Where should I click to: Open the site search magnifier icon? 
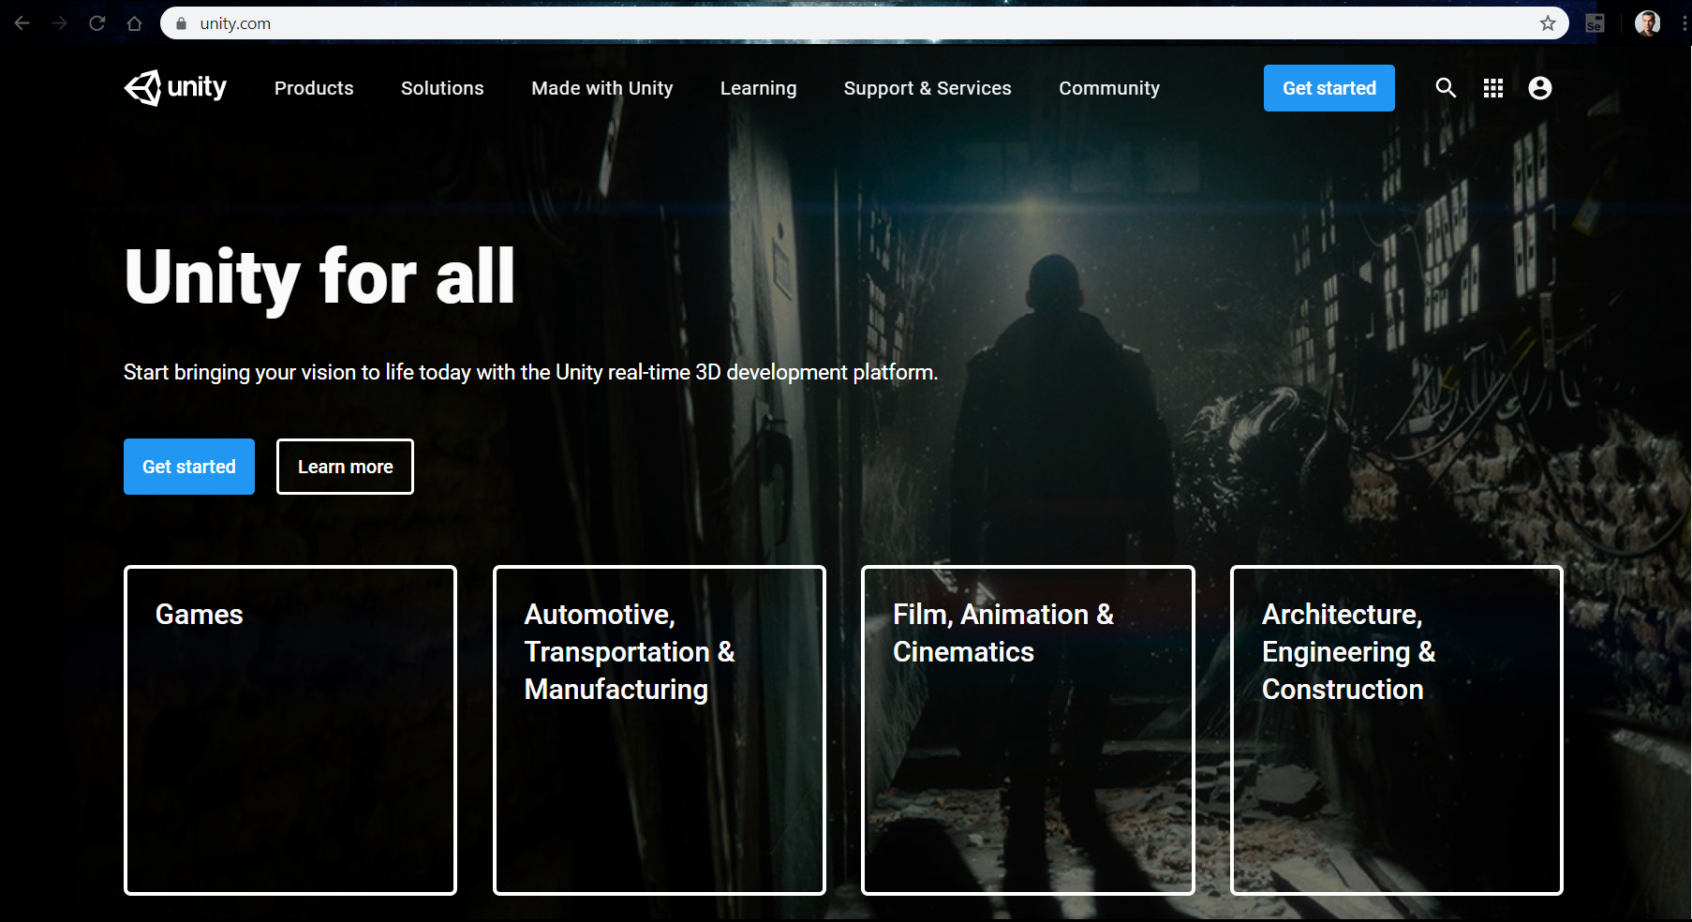pos(1446,88)
